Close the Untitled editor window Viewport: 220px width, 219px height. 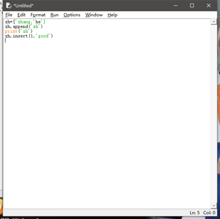point(209,6)
